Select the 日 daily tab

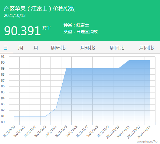5,48
